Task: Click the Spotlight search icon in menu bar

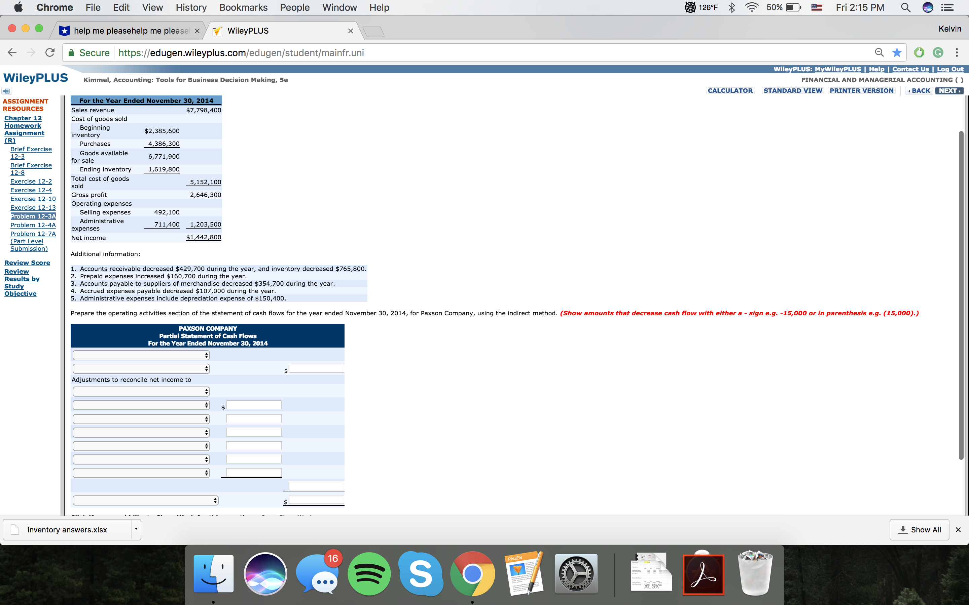Action: pyautogui.click(x=906, y=7)
